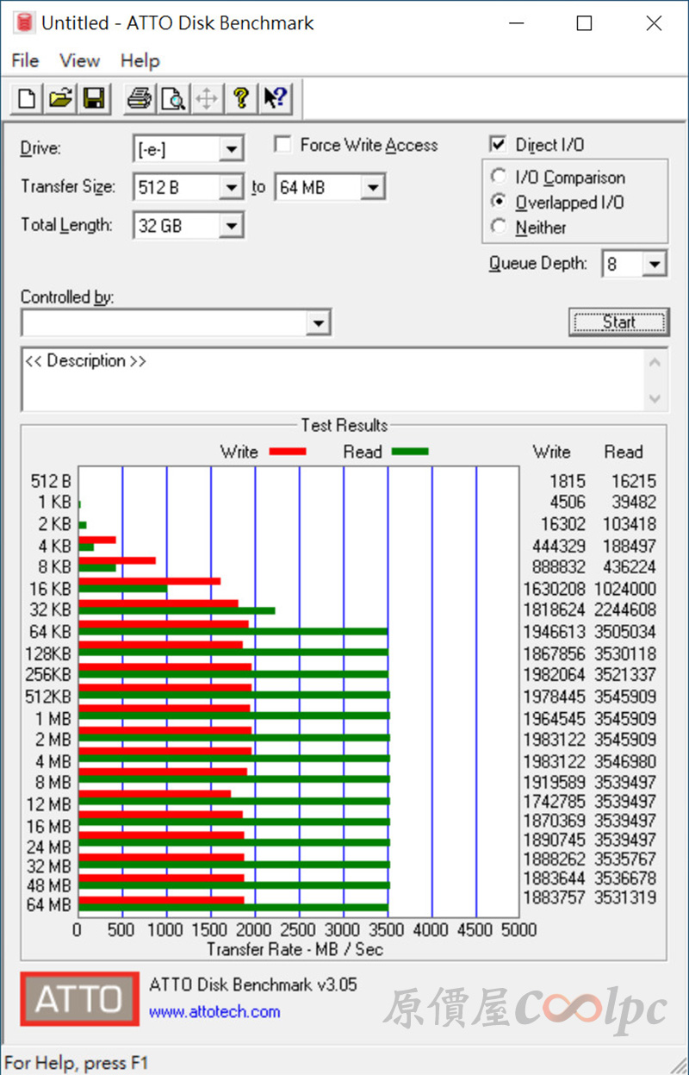This screenshot has width=689, height=1075.
Task: Open Print Preview toolbar icon
Action: point(173,99)
